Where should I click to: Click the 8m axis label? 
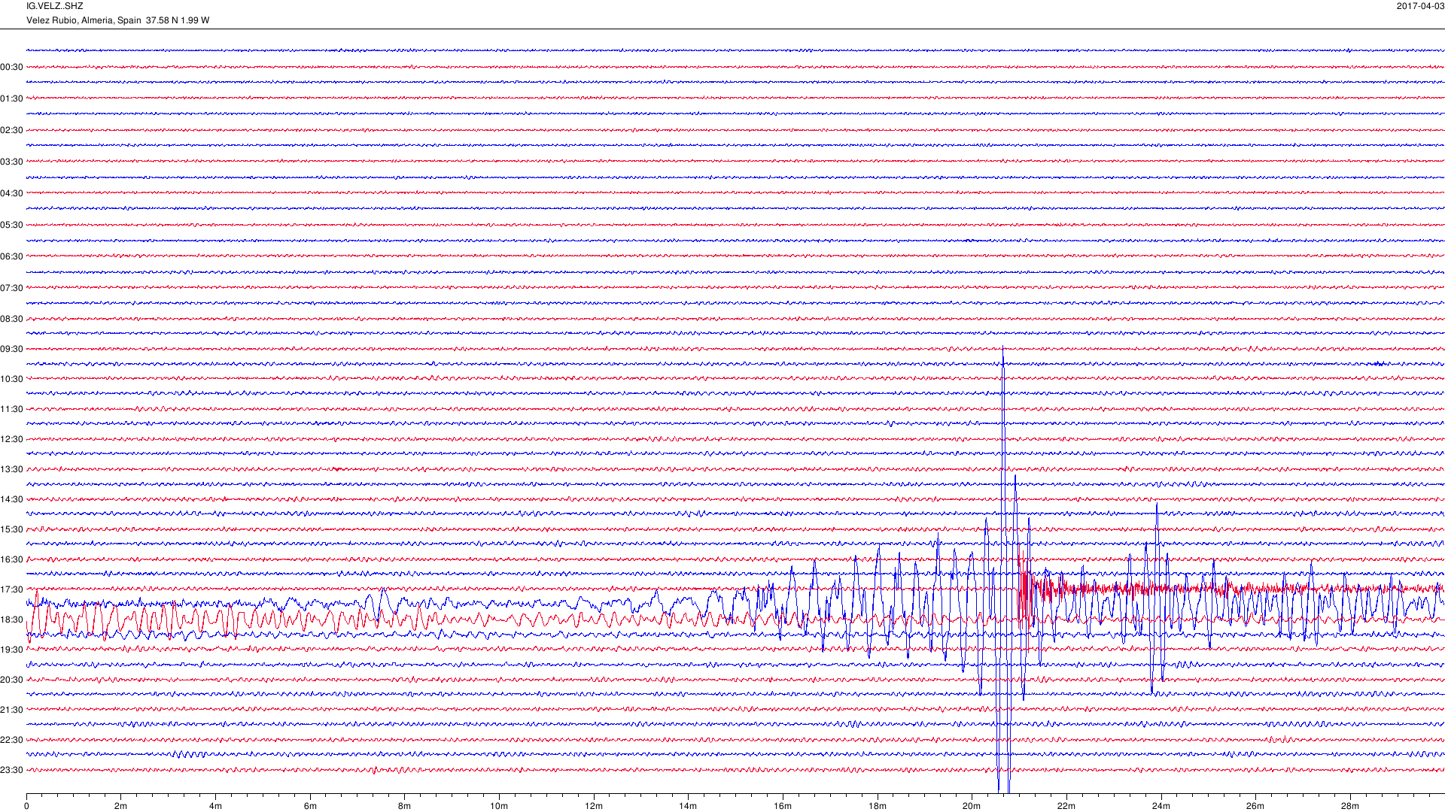405,806
